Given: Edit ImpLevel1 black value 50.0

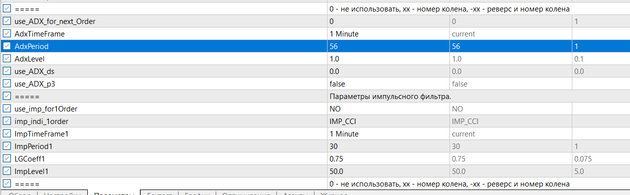Looking at the screenshot, I should [388, 171].
